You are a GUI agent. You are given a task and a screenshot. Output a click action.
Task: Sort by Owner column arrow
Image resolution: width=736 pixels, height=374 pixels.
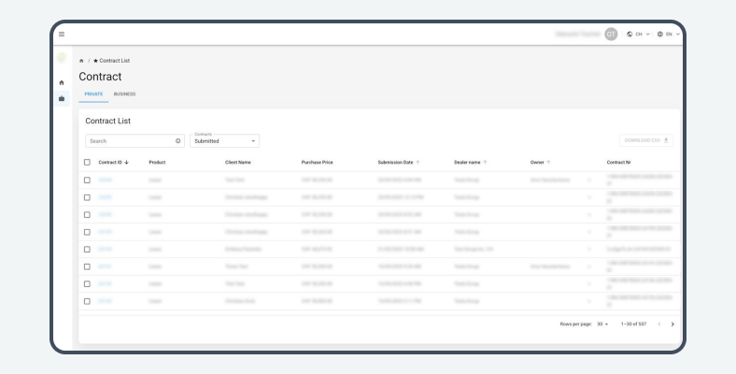click(x=548, y=162)
